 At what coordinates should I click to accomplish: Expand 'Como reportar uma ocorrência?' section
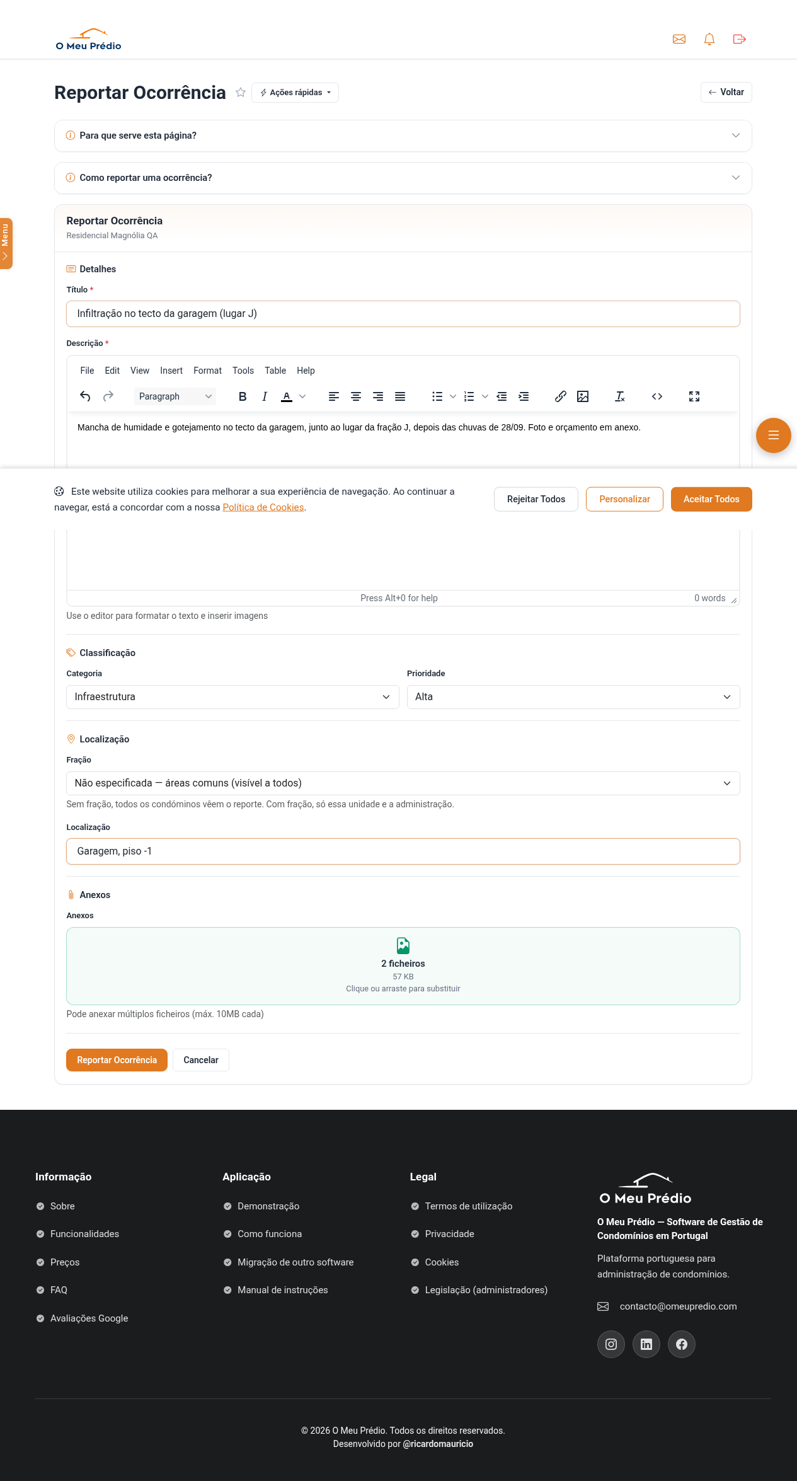point(403,178)
